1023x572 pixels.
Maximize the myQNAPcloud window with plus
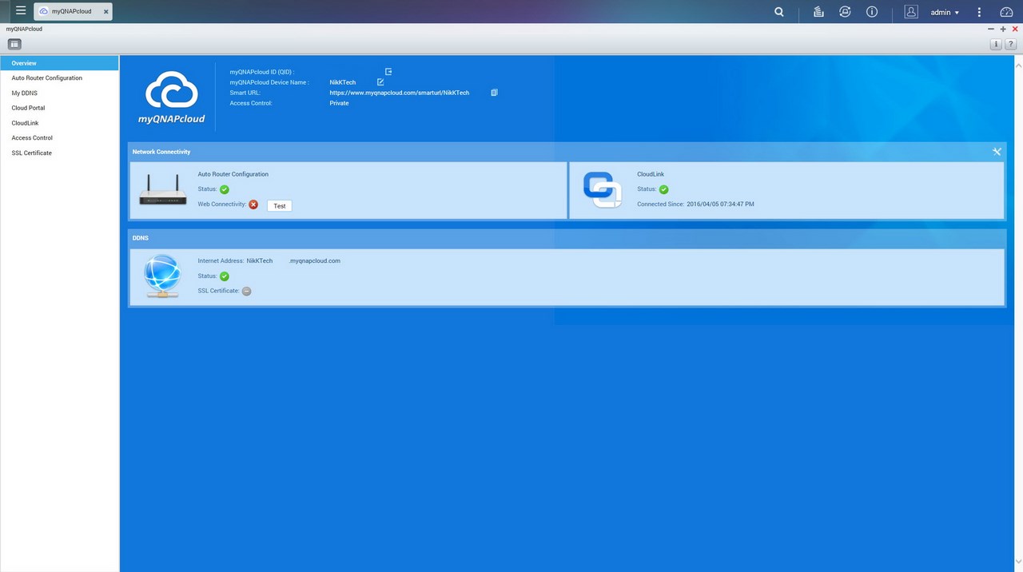pyautogui.click(x=1003, y=29)
